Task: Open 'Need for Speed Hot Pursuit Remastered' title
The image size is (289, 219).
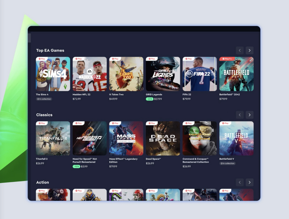Action: (x=85, y=160)
